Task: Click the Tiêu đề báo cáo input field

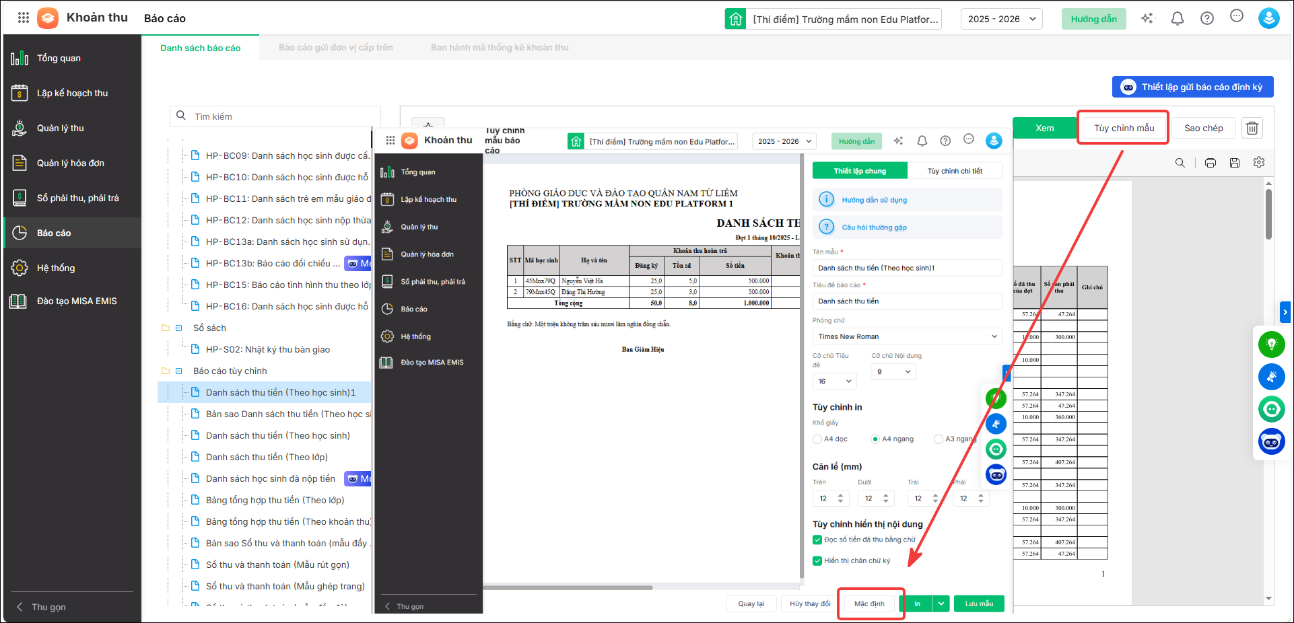Action: 907,301
